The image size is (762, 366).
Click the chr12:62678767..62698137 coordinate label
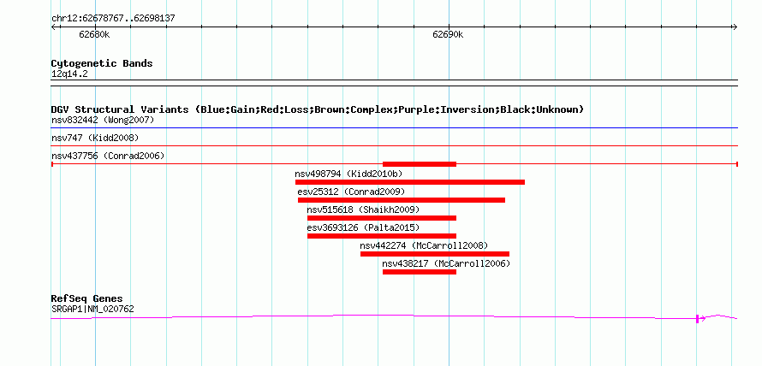113,19
